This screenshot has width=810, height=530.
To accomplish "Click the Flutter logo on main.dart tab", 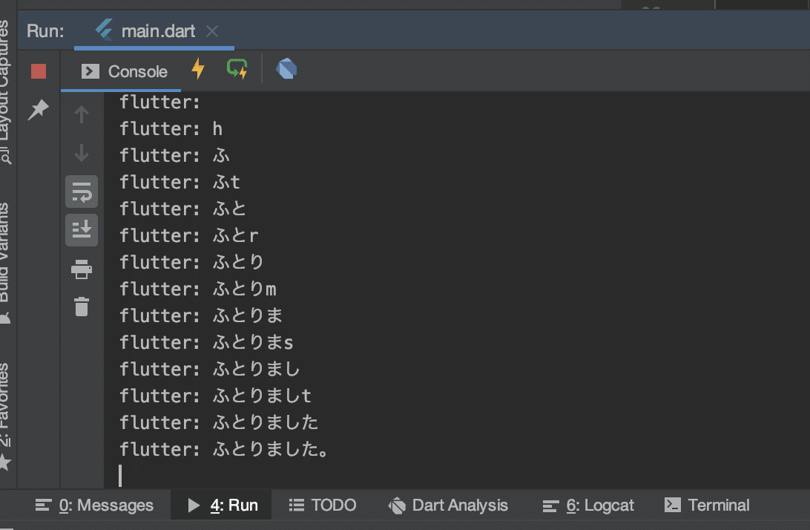I will pos(105,30).
